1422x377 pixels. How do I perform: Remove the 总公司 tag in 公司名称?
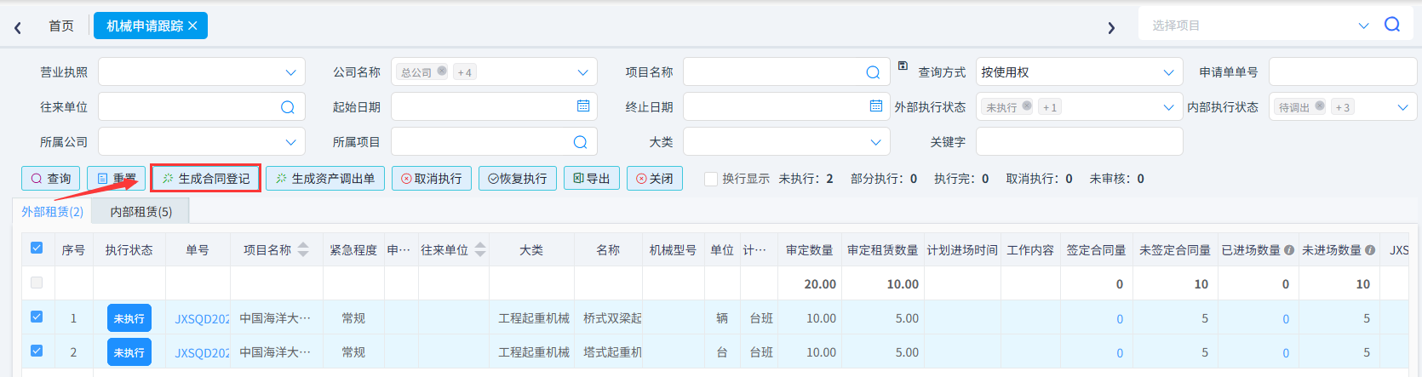click(x=442, y=71)
